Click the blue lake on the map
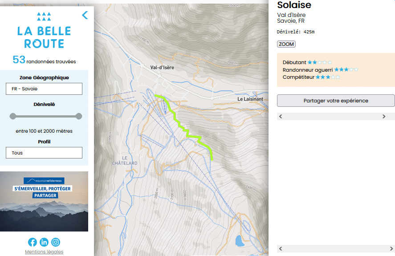This screenshot has height=256, width=395. click(x=239, y=241)
